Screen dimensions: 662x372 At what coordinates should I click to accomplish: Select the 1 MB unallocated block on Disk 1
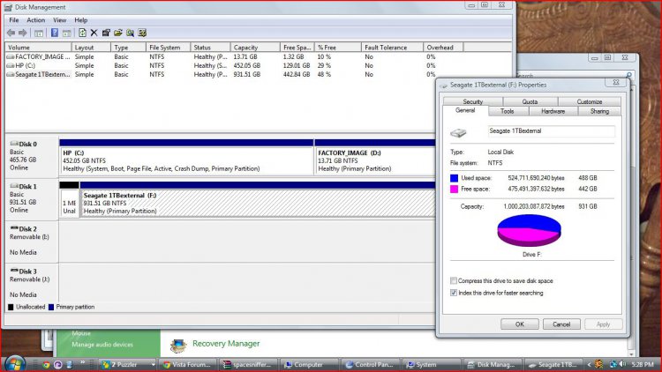(x=69, y=204)
